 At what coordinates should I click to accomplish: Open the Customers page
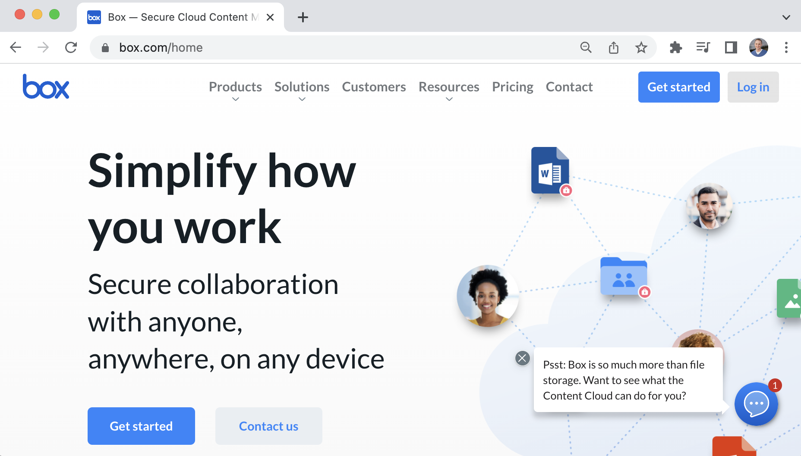coord(374,87)
